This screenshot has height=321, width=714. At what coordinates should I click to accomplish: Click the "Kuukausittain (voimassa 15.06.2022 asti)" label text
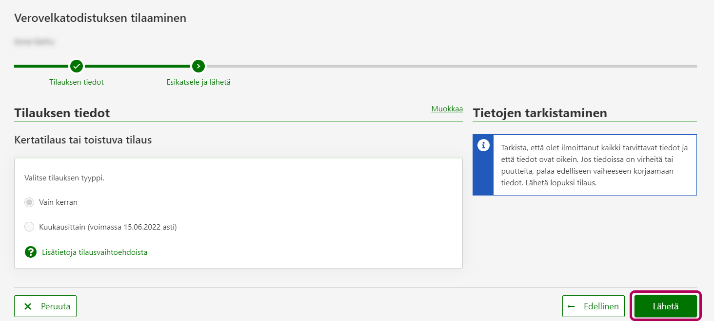click(108, 227)
